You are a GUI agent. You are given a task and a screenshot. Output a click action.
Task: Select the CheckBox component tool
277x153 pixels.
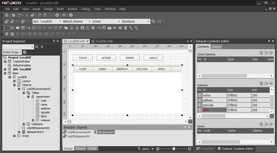pos(34,28)
